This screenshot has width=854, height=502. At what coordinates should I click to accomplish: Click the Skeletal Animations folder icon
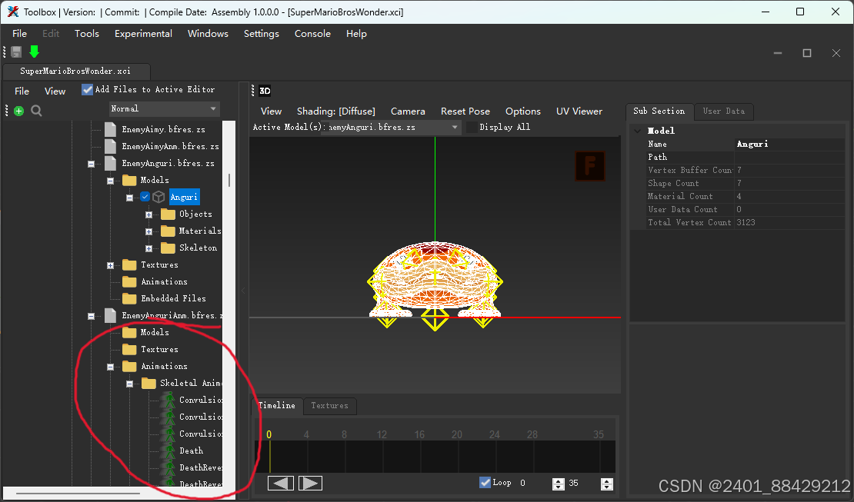(x=148, y=384)
